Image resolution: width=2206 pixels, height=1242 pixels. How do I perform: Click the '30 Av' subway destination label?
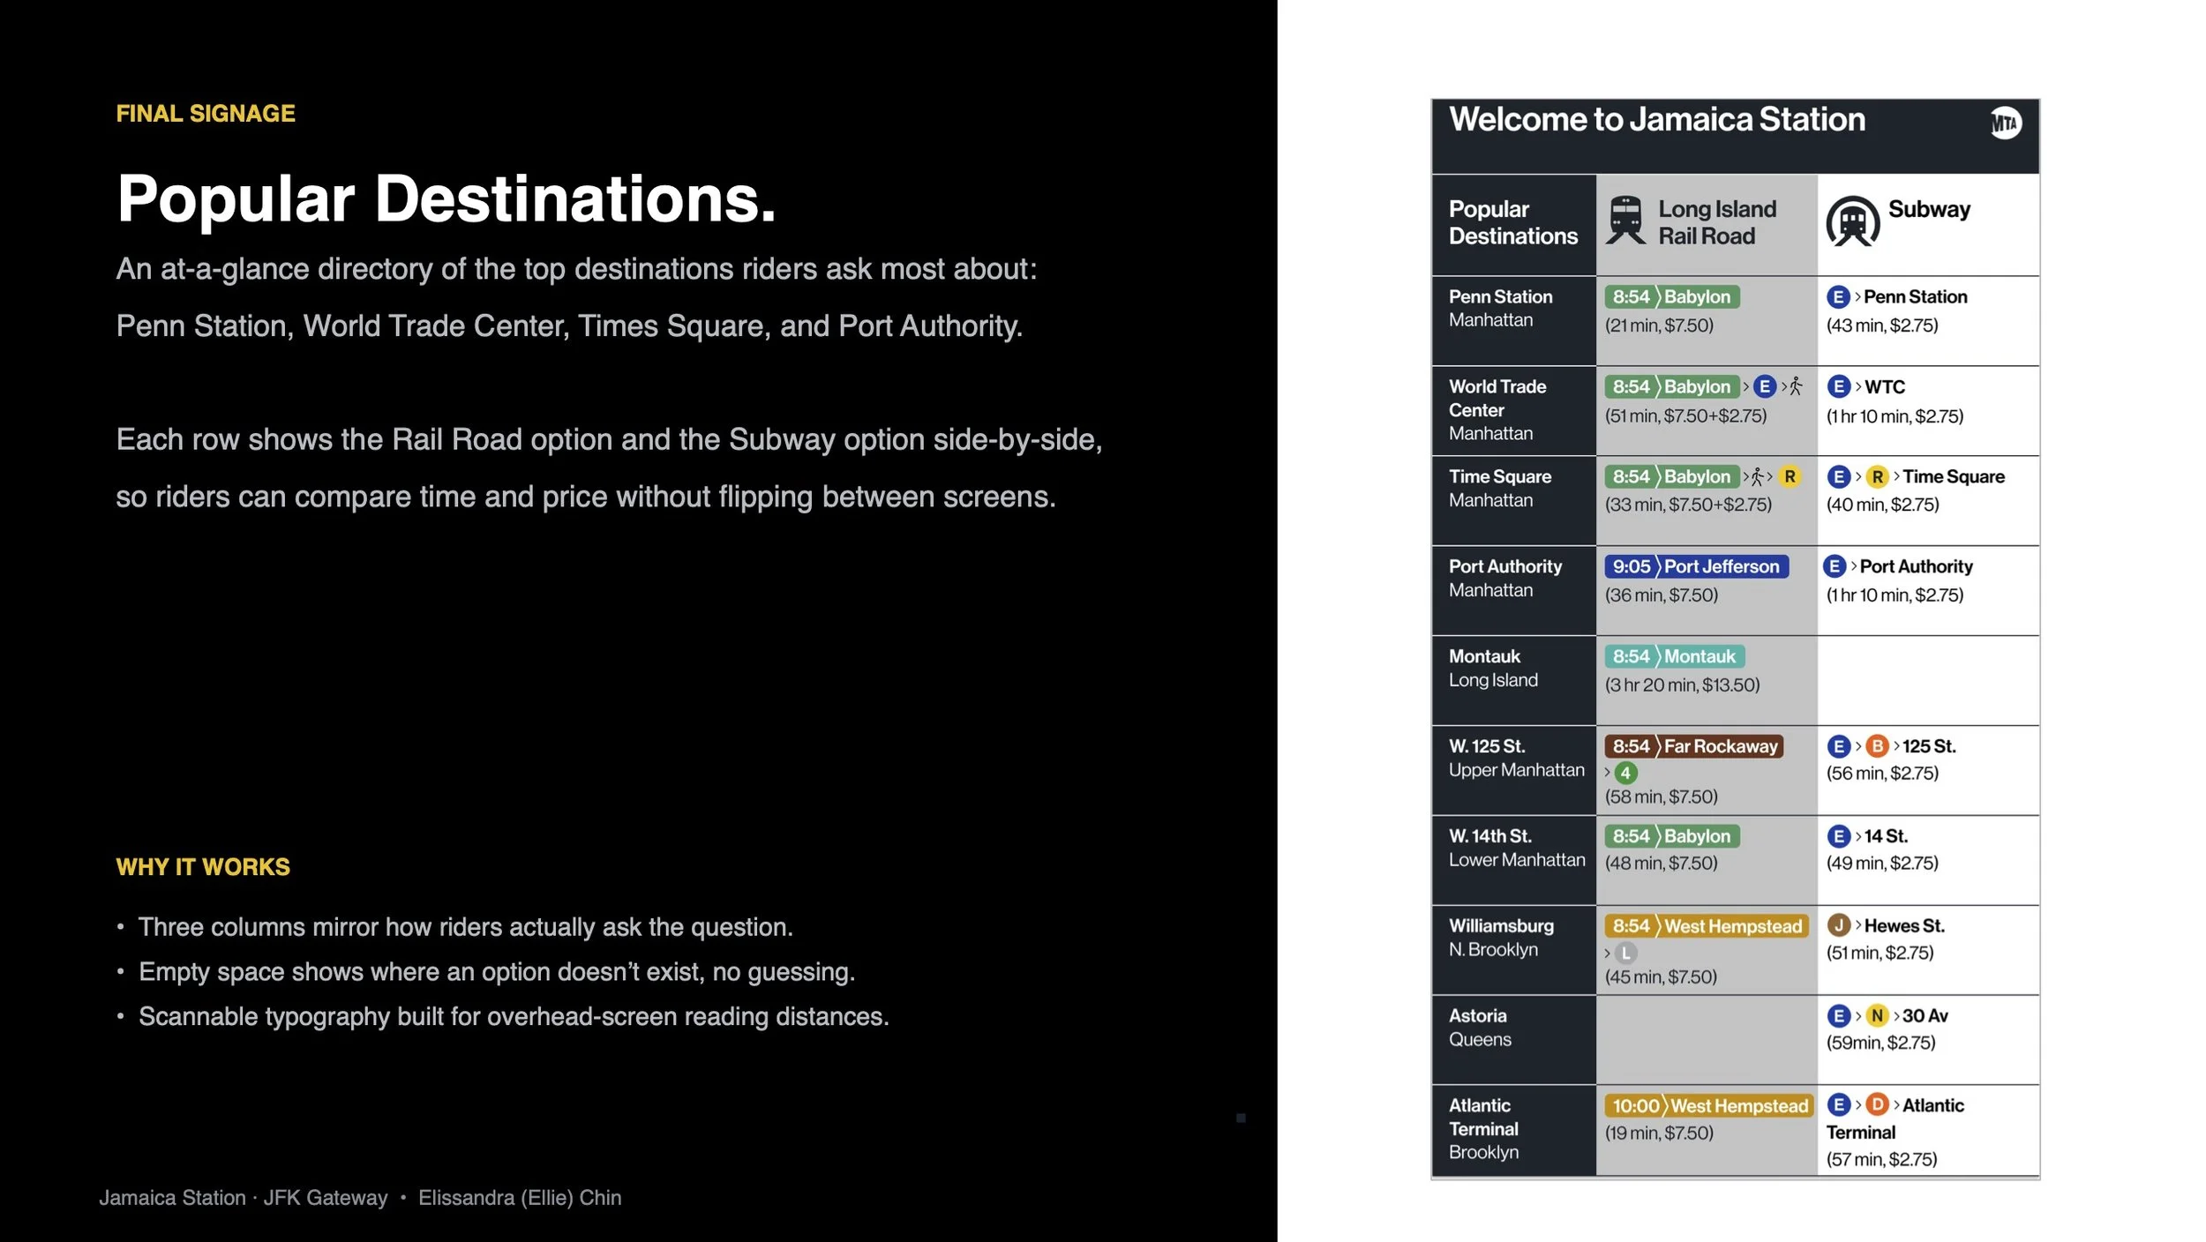coord(1925,1016)
